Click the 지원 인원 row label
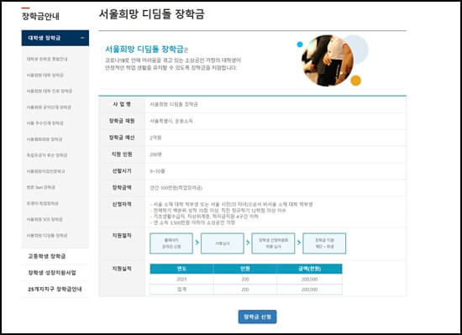The image size is (462, 335). point(122,154)
